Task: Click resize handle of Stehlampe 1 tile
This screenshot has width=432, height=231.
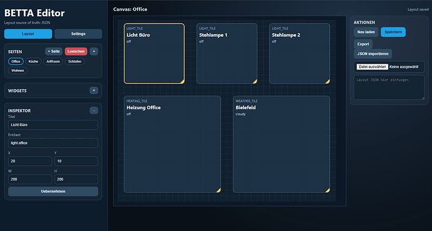Action: 255,81
